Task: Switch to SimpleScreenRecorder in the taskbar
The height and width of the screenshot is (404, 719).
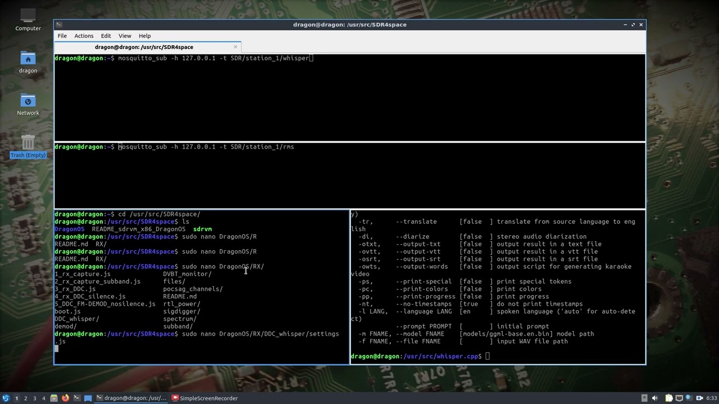Action: 204,398
